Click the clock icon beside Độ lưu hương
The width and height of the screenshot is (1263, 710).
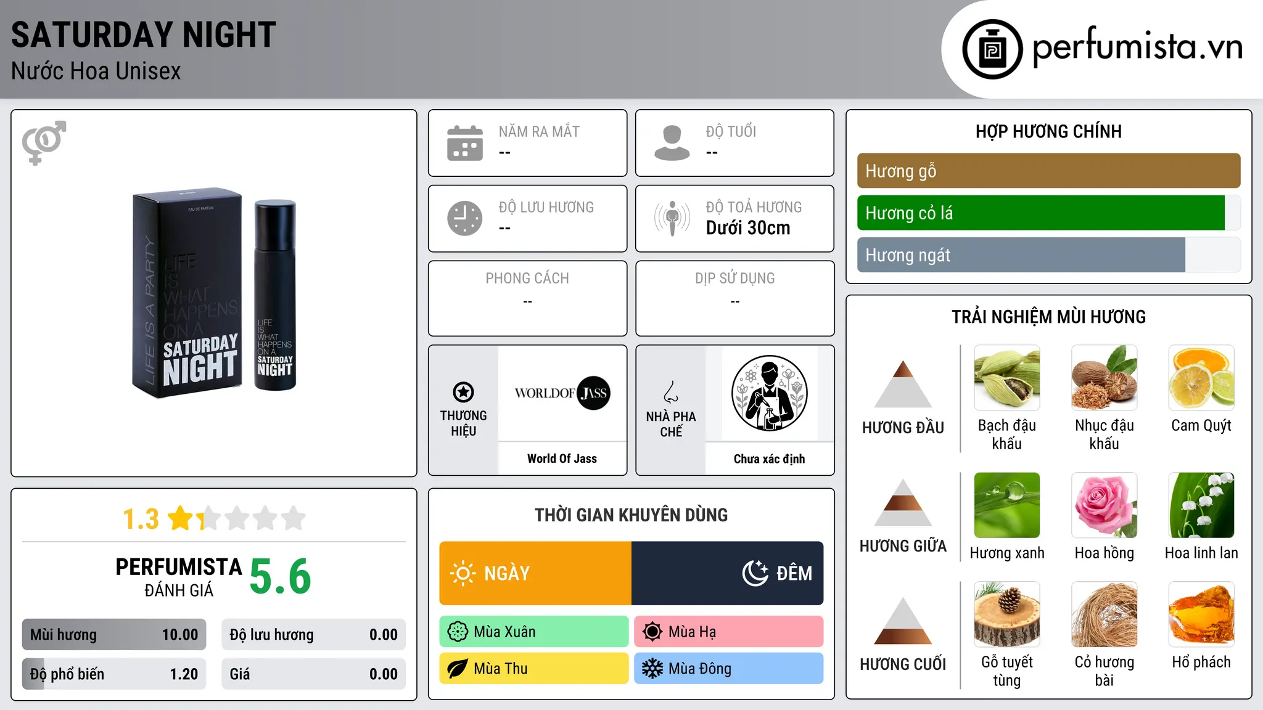465,218
